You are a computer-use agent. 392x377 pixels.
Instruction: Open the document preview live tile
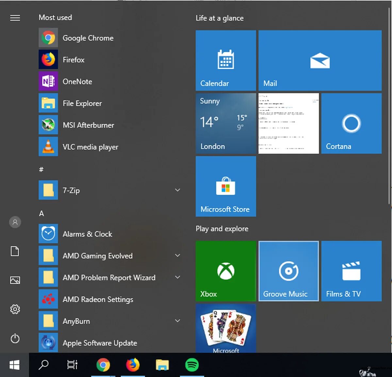click(x=288, y=123)
